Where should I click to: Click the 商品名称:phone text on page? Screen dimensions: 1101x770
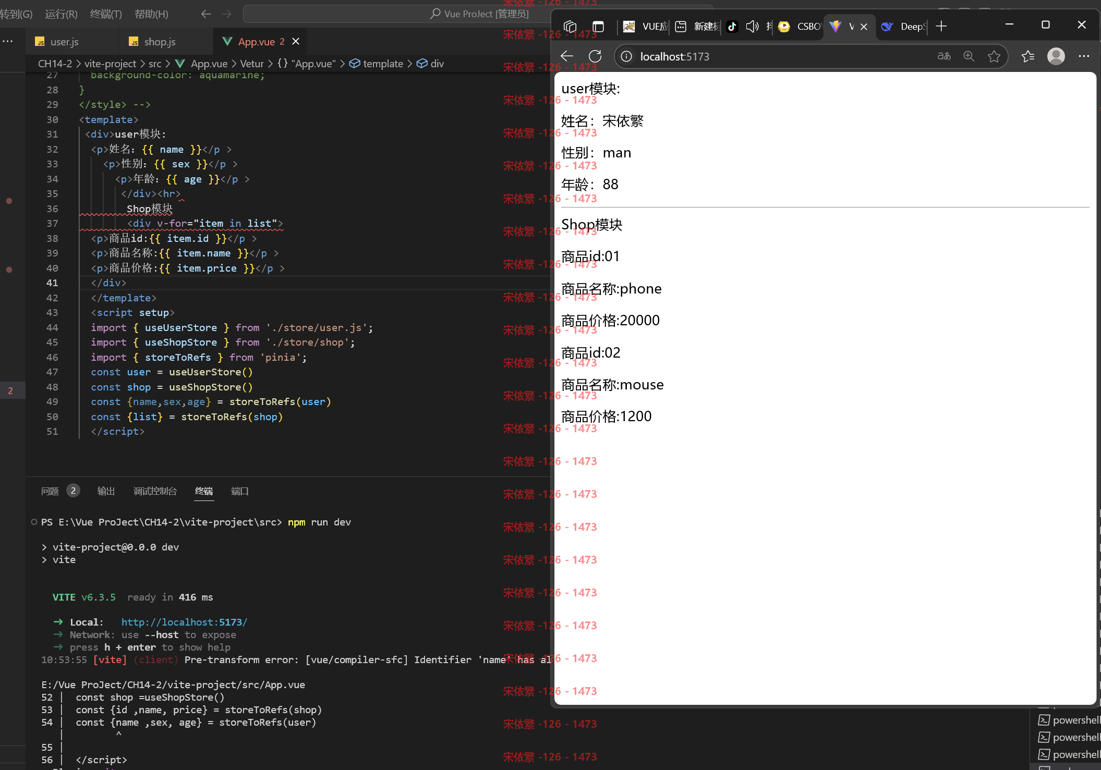[x=611, y=288]
